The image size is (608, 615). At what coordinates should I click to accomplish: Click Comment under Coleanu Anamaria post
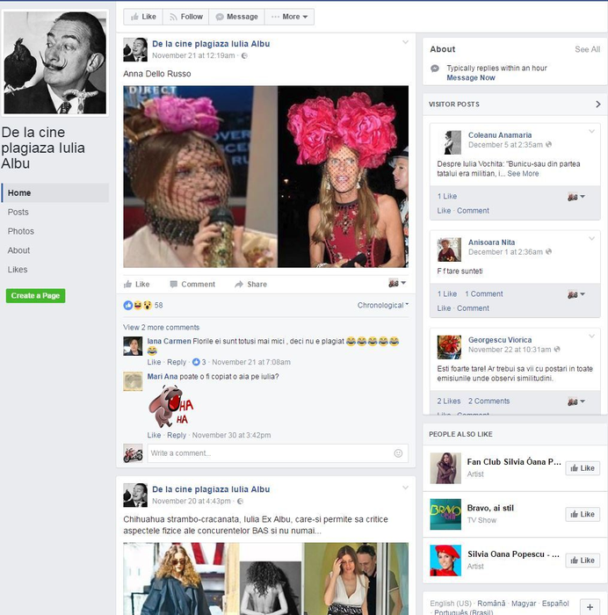click(x=473, y=211)
